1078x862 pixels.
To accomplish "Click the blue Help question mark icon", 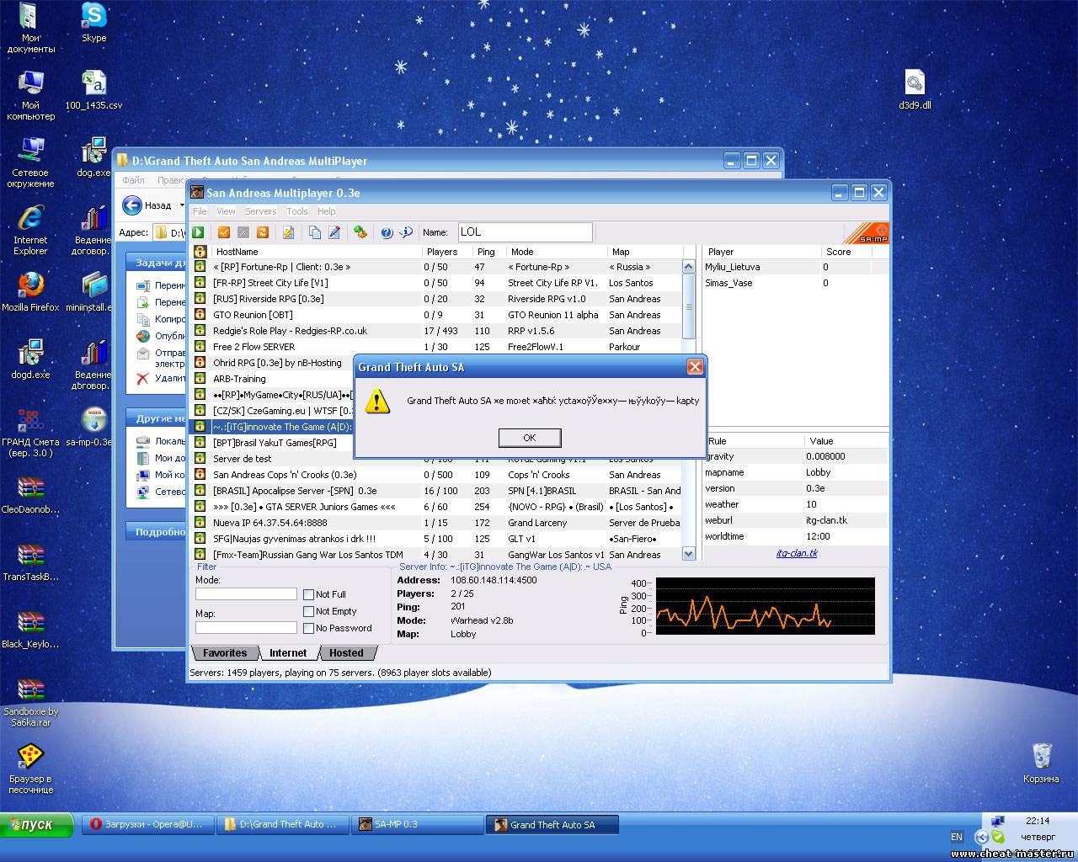I will (387, 232).
